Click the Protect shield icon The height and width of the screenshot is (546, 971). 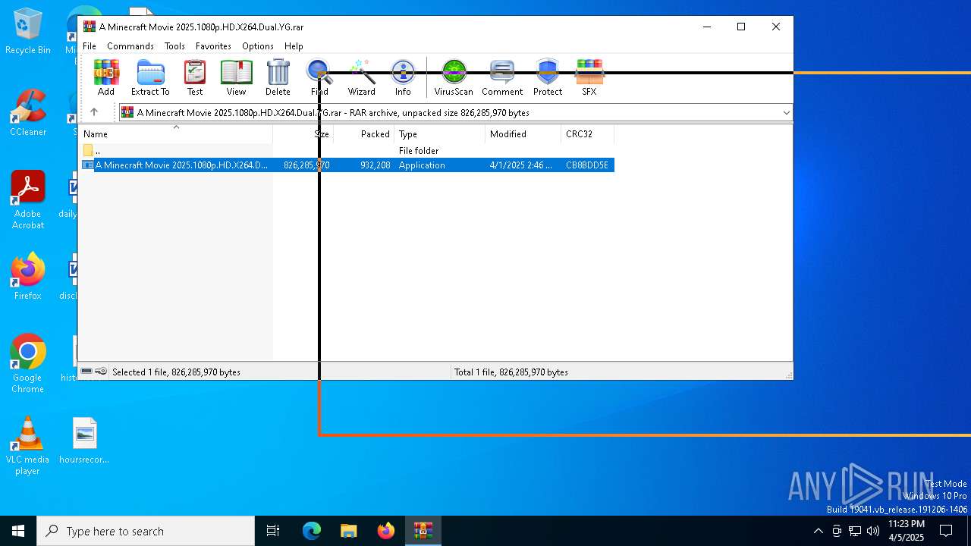[x=548, y=77]
